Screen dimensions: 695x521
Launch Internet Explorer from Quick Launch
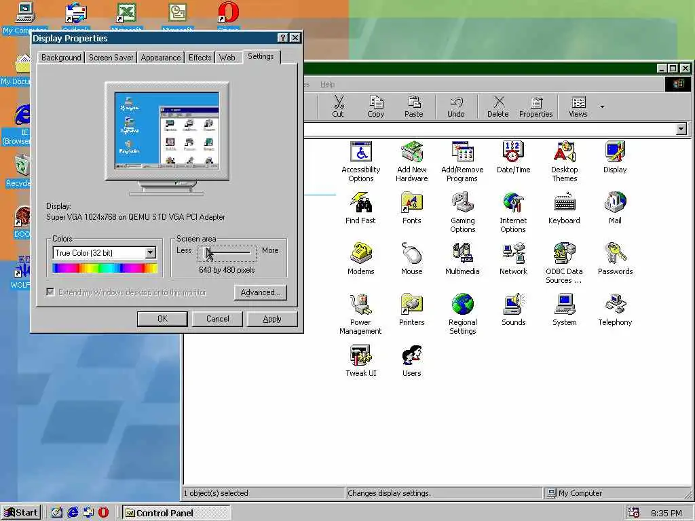(x=73, y=513)
